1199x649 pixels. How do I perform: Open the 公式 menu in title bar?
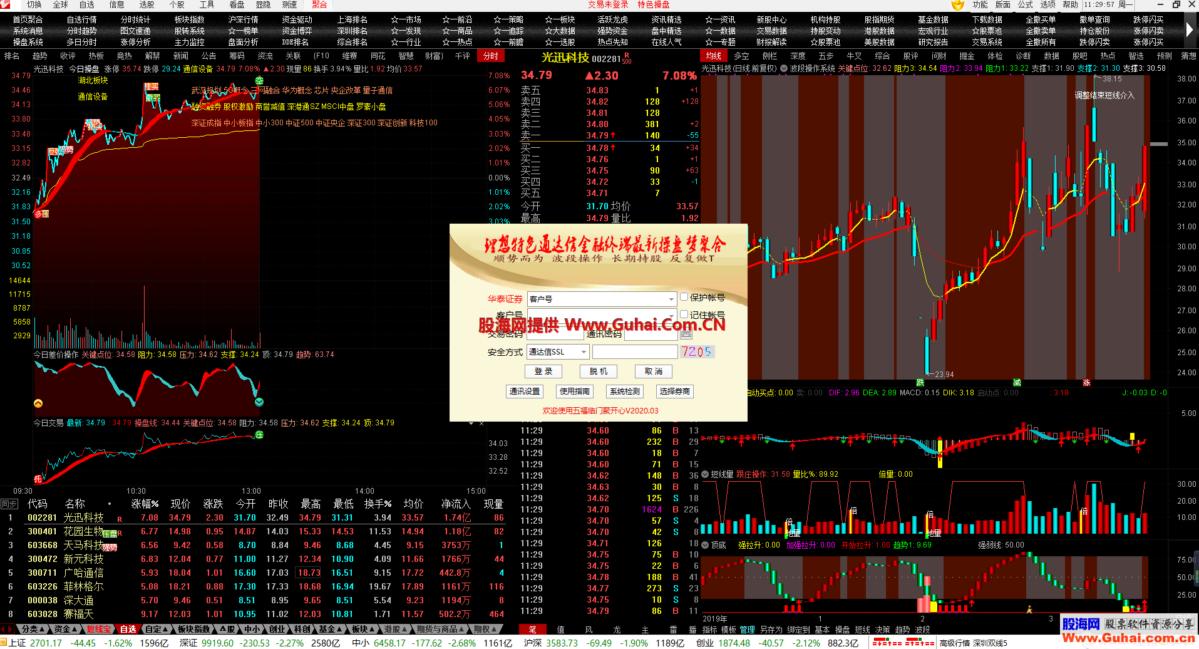pos(1026,5)
